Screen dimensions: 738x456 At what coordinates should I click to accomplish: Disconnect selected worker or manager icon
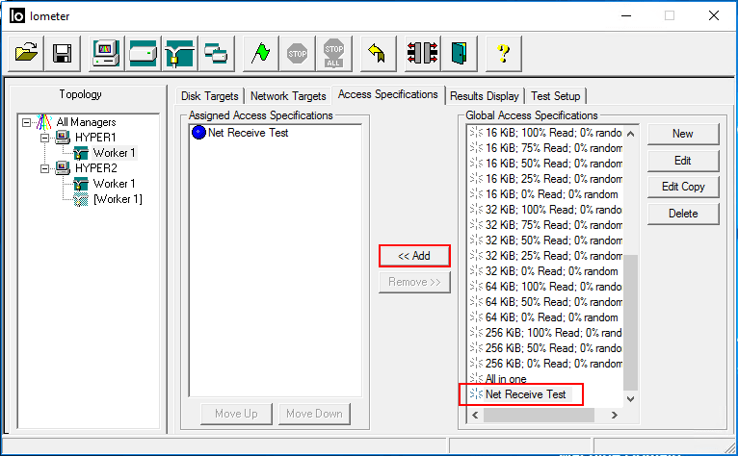pyautogui.click(x=422, y=53)
